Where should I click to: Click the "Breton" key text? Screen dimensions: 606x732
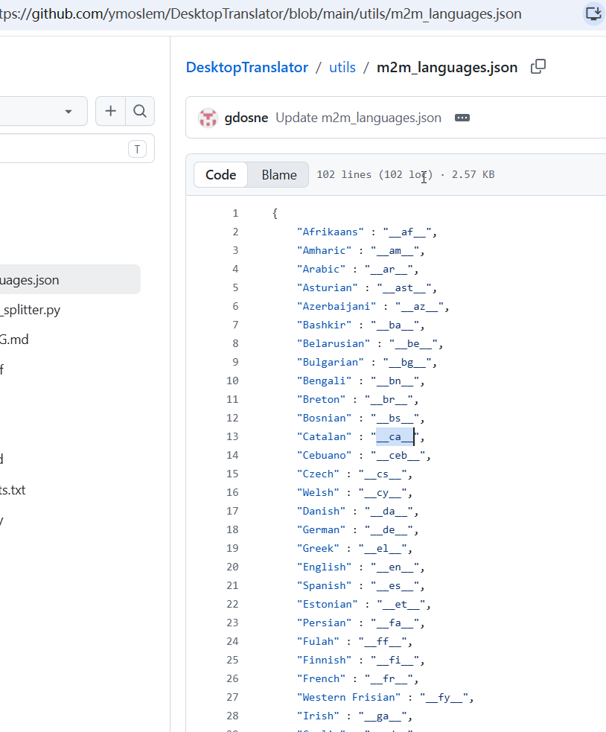[x=321, y=400]
